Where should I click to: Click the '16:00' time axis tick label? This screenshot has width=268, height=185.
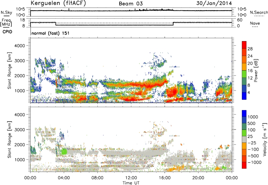coord(164,178)
